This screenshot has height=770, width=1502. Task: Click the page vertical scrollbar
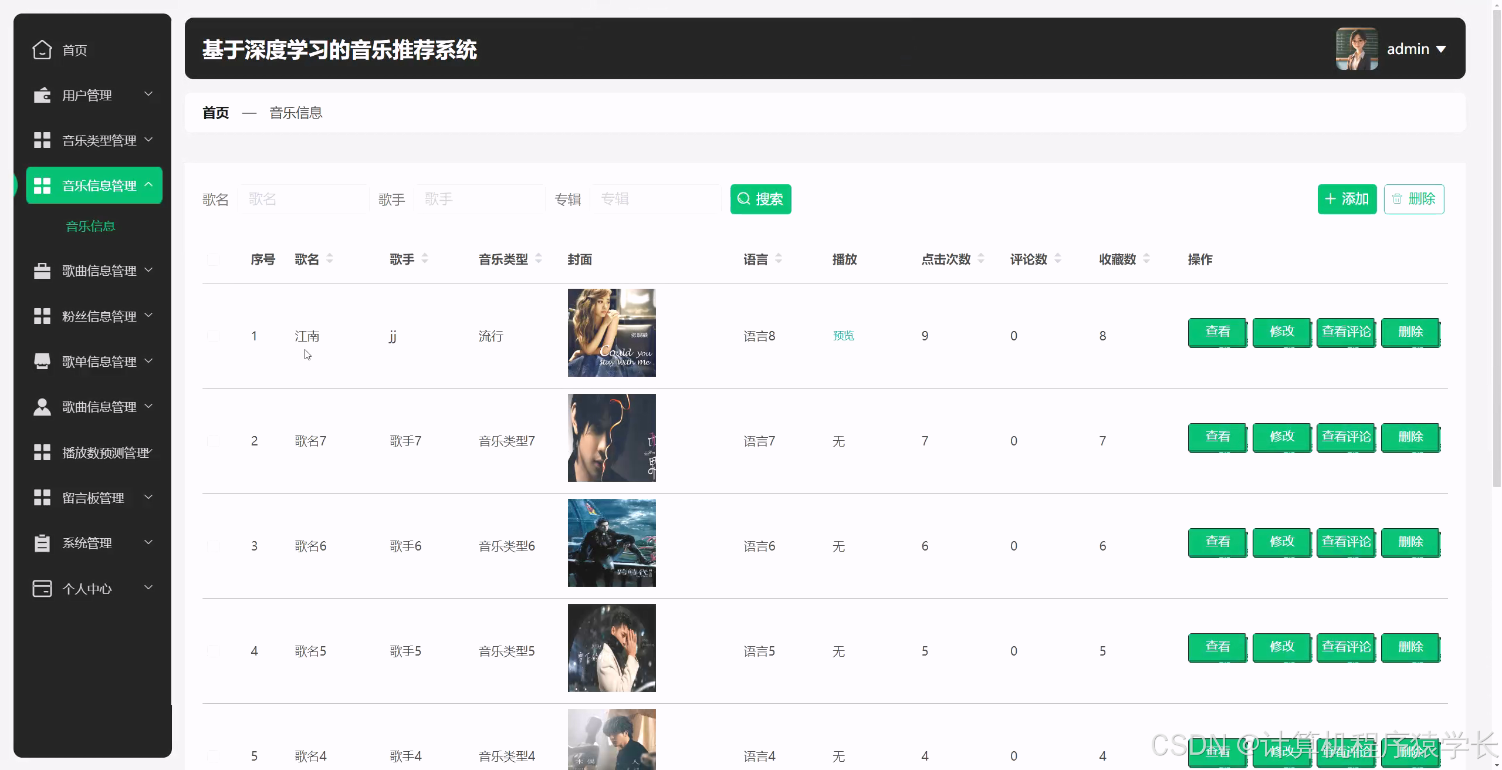coord(1496,246)
